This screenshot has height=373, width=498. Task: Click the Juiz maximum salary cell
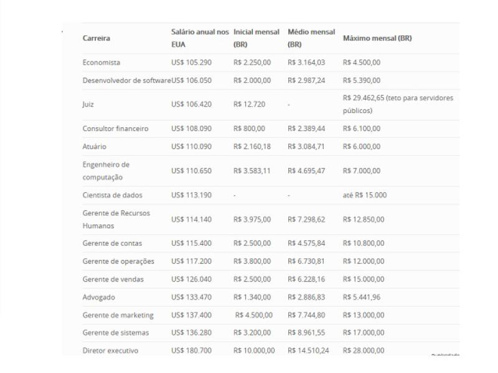pyautogui.click(x=398, y=104)
